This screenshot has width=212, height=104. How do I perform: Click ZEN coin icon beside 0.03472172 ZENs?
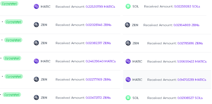tap(36, 97)
